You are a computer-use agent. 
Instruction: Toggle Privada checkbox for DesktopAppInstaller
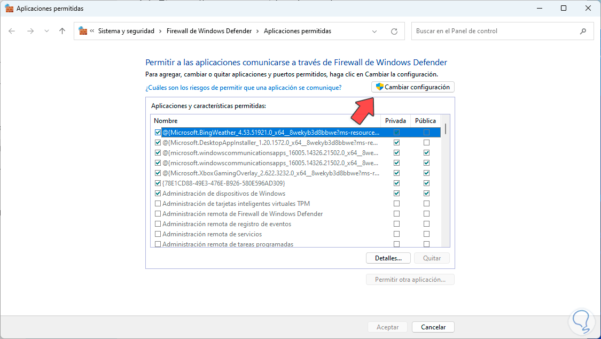click(397, 143)
